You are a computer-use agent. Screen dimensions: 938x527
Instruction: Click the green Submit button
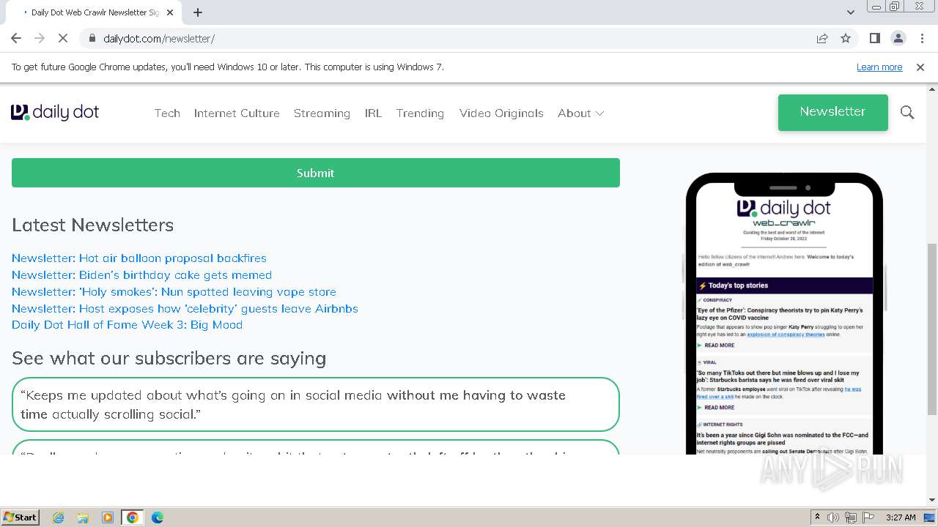315,173
